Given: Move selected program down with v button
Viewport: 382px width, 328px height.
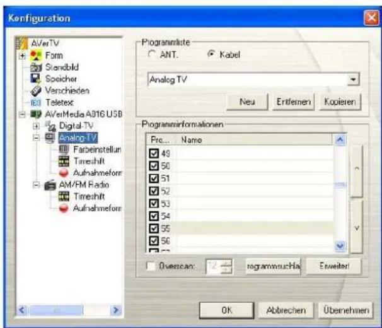Looking at the screenshot, I should [x=357, y=227].
